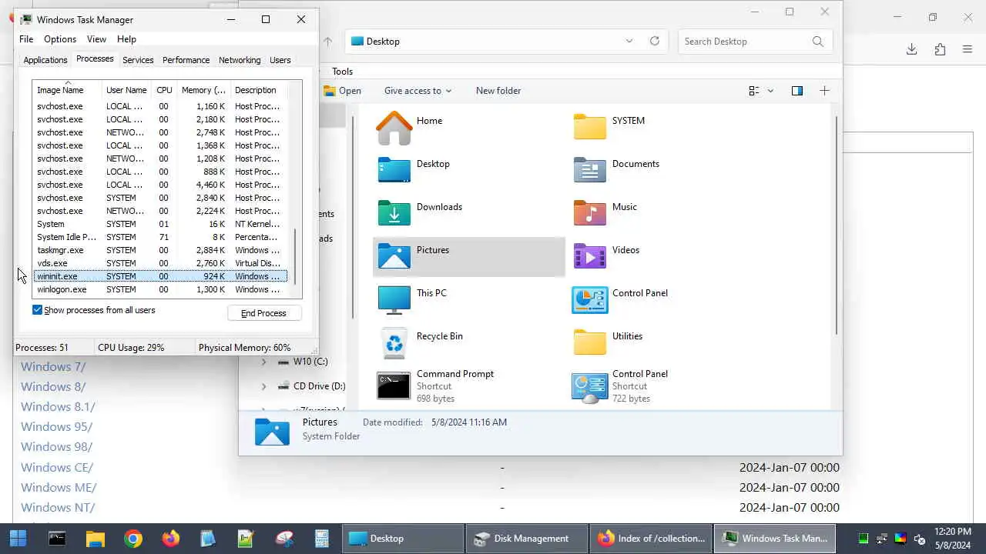This screenshot has width=986, height=554.
Task: Open File Explorer from the taskbar
Action: point(95,539)
